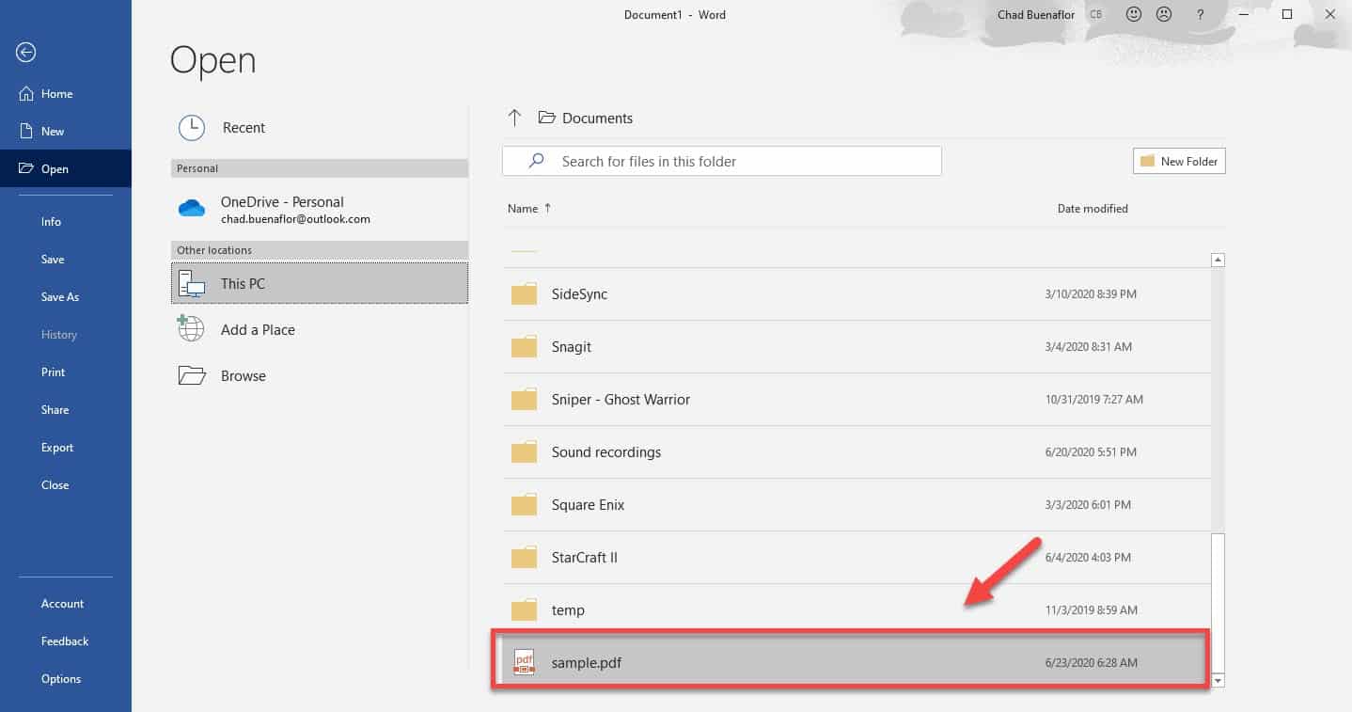1352x712 pixels.
Task: Click the OneDrive cloud icon
Action: (192, 208)
